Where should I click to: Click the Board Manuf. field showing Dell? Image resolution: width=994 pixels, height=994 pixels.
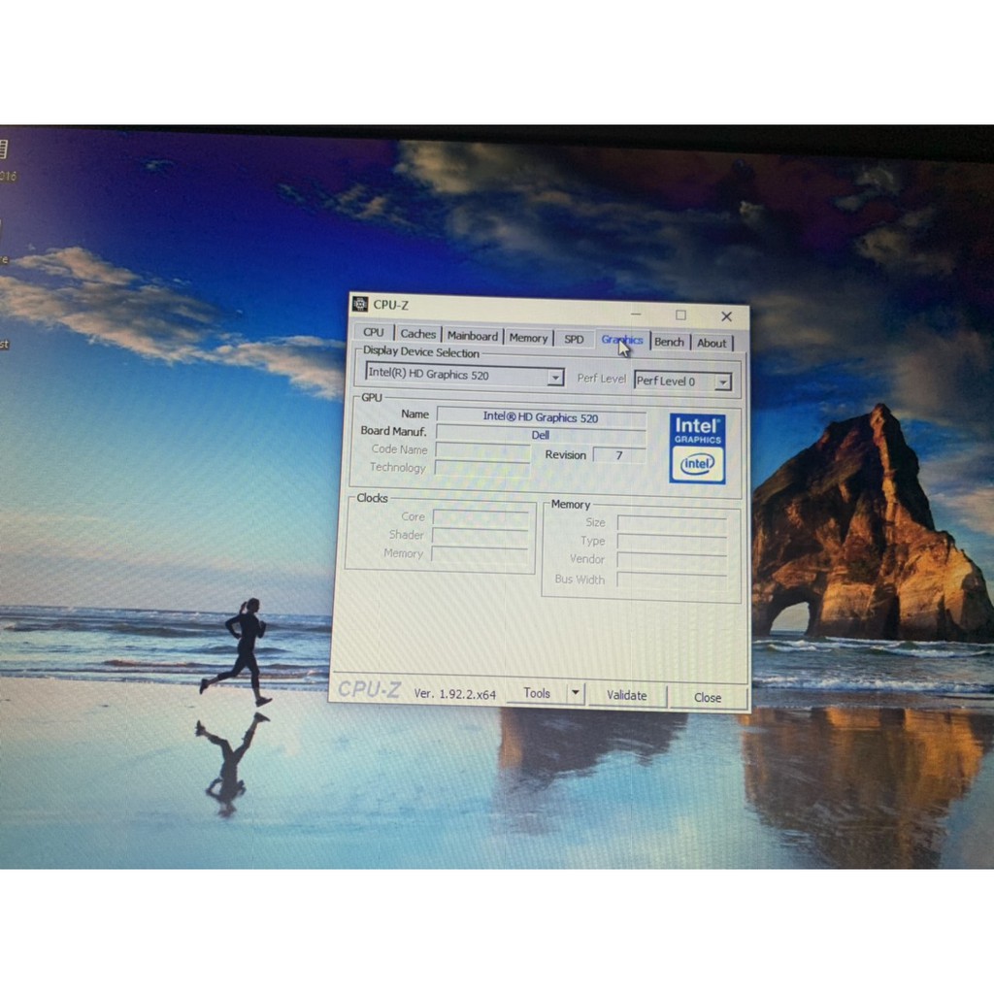pyautogui.click(x=541, y=434)
